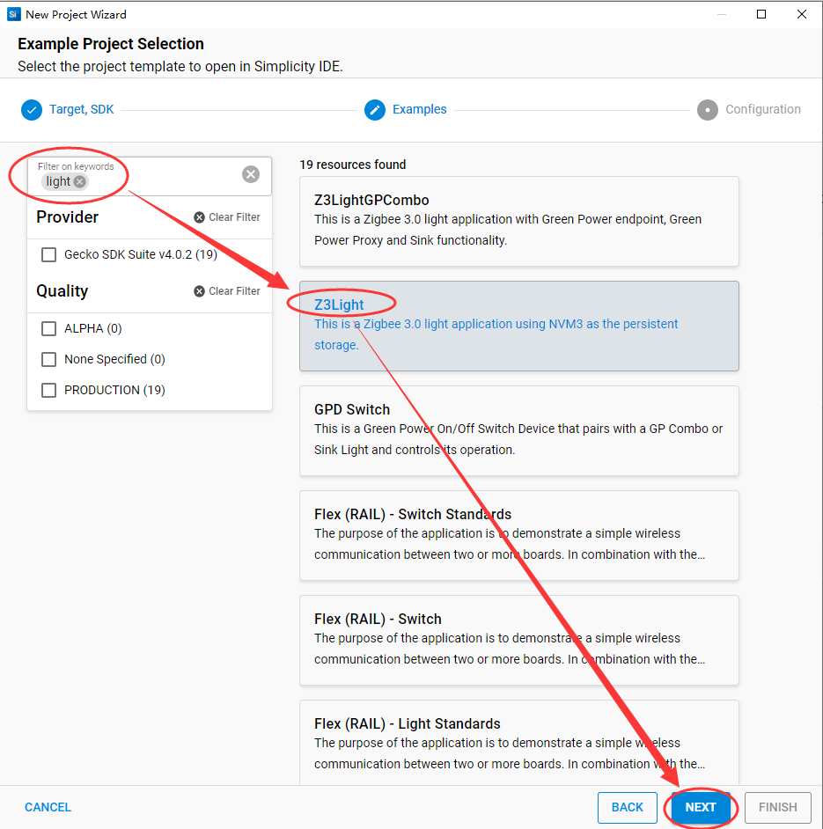Click the Quality section heading
823x829 pixels.
click(62, 291)
